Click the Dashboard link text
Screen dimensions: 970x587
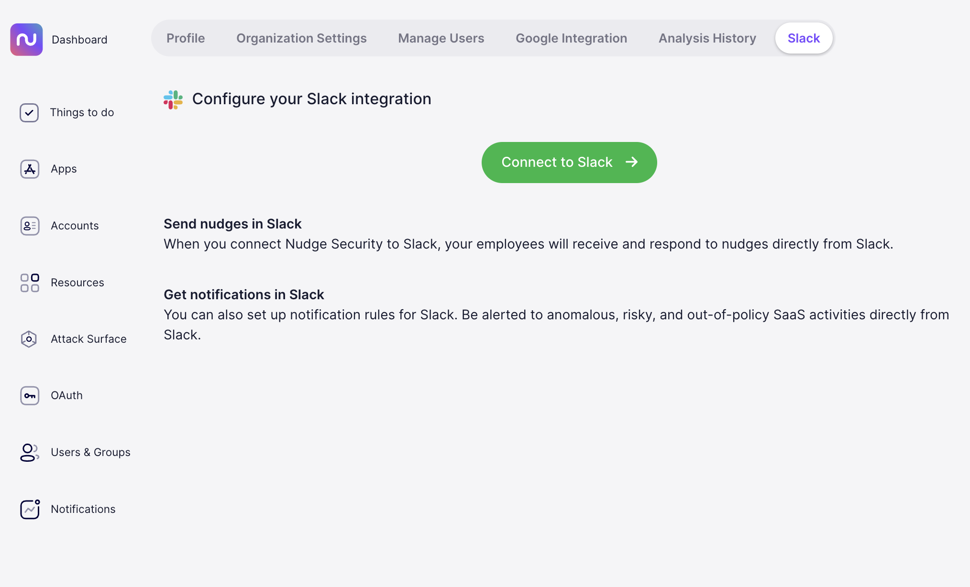(x=79, y=40)
